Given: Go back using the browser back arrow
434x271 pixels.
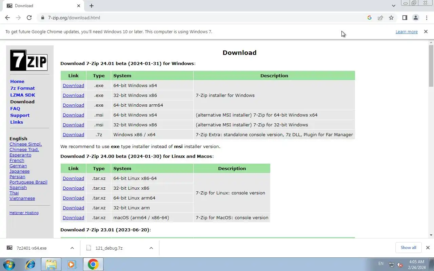Looking at the screenshot, I should click(x=7, y=18).
